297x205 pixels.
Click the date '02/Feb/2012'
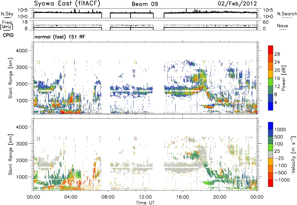(x=237, y=3)
